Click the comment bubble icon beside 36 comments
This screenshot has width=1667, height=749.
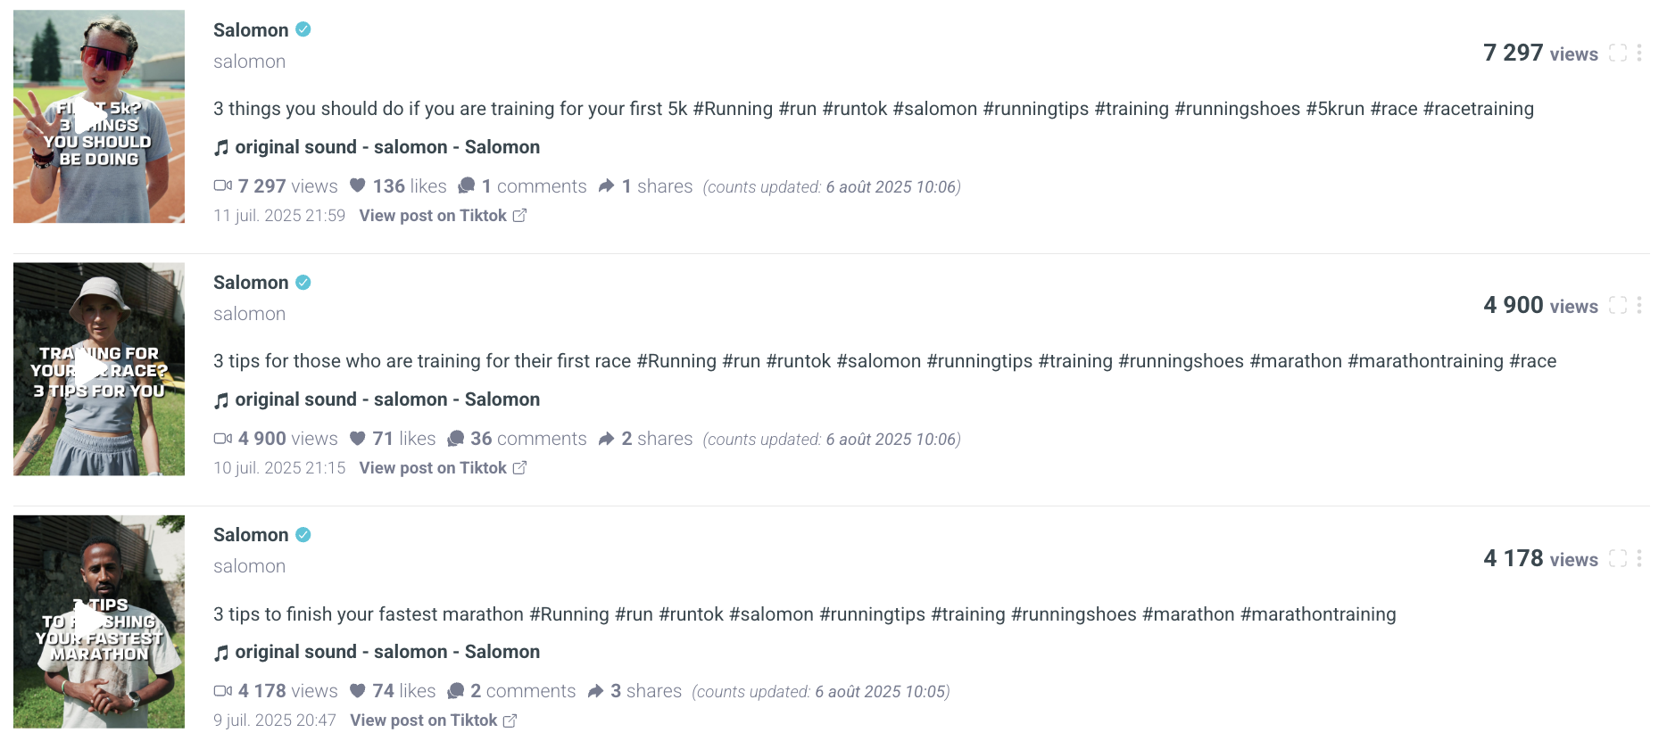[455, 438]
